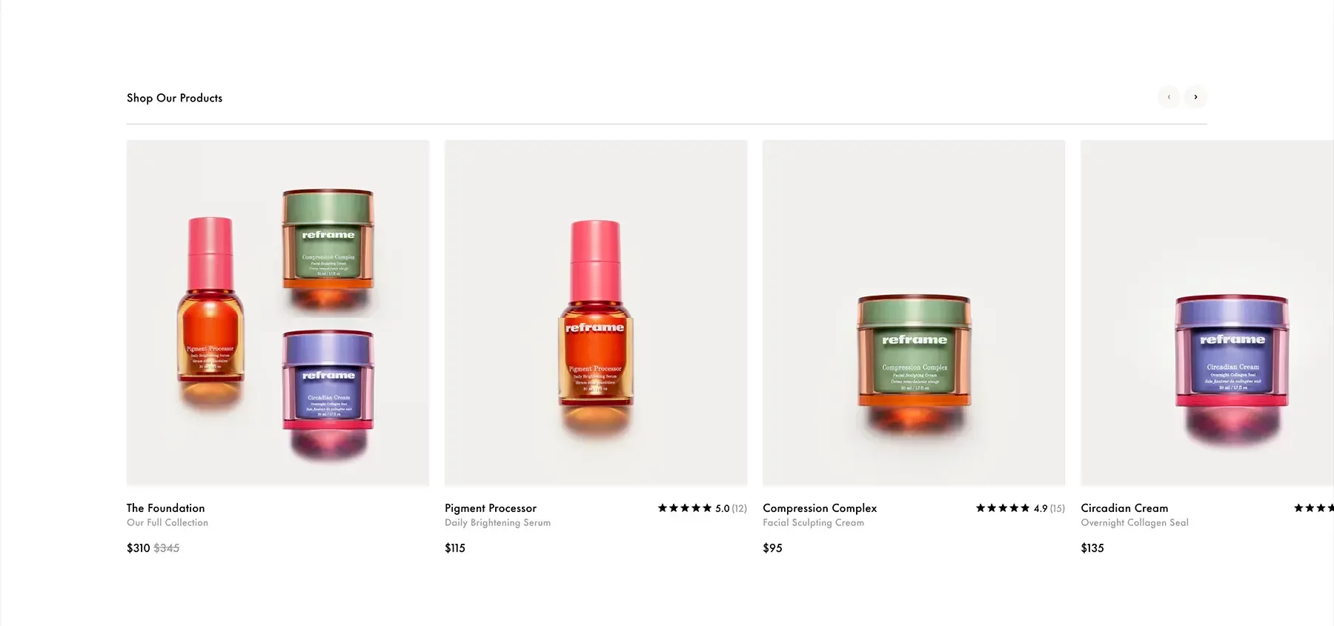Click the Pigment Processor product title

tap(491, 508)
